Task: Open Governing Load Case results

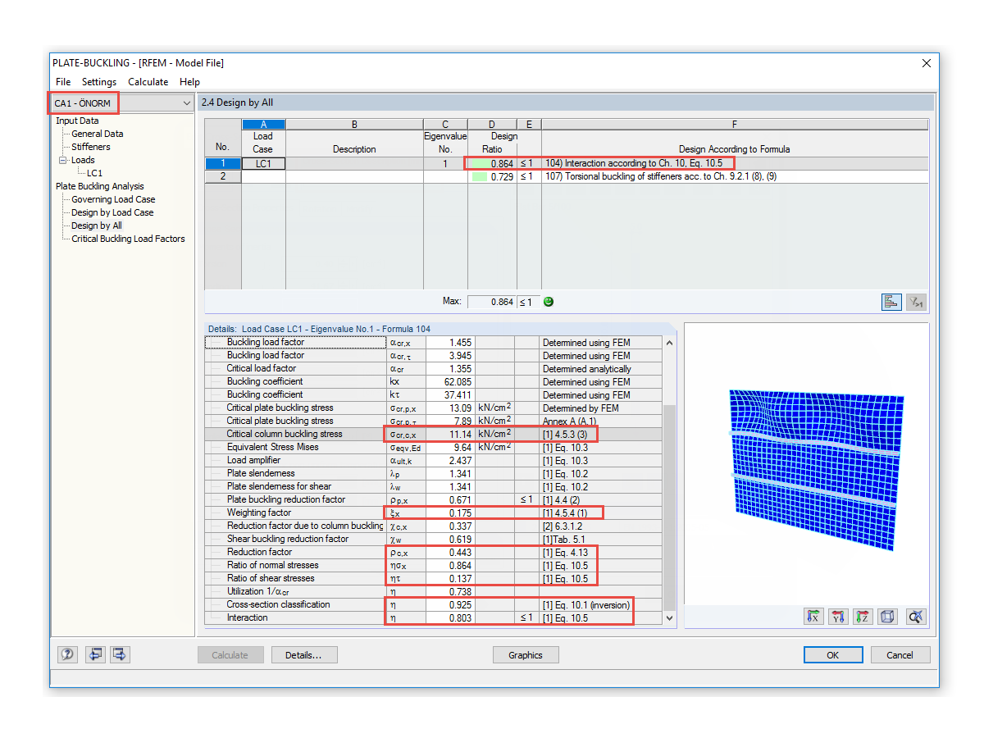Action: click(x=113, y=199)
